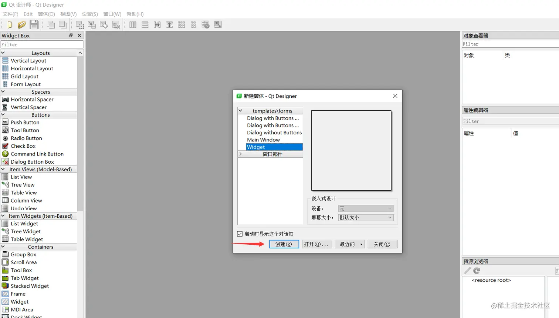The image size is (559, 318).
Task: Click the Lay Out in a Grid icon
Action: 181,24
